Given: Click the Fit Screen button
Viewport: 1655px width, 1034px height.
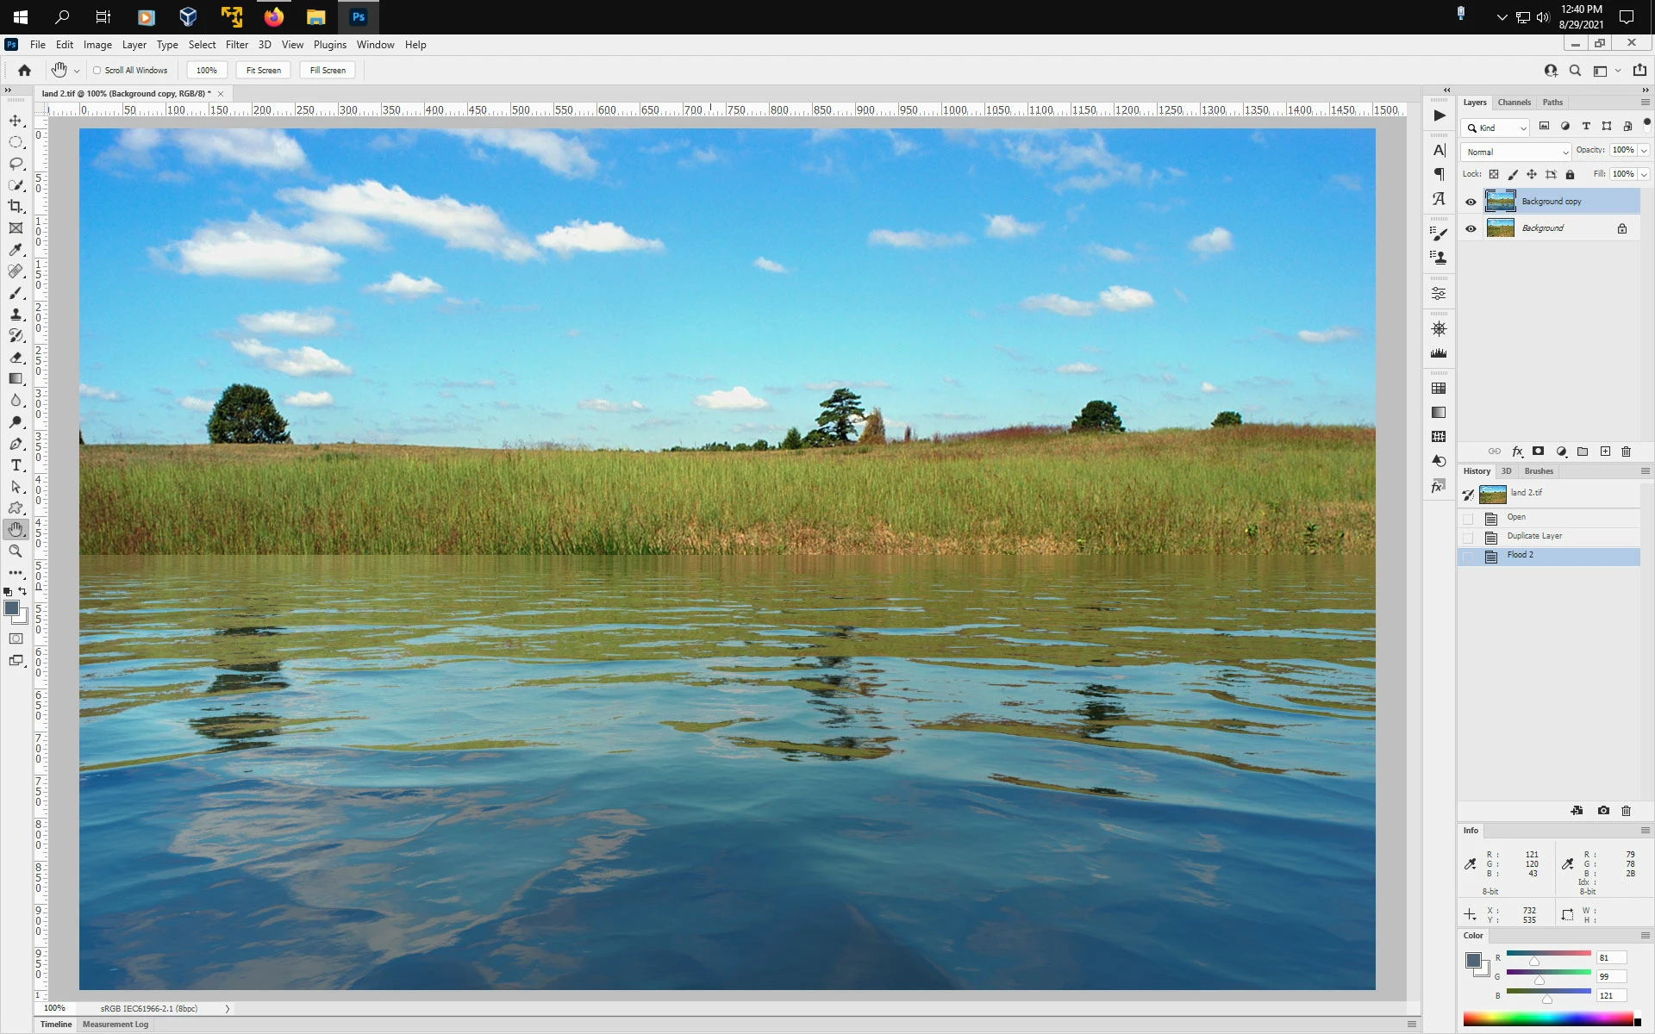Looking at the screenshot, I should (x=263, y=71).
